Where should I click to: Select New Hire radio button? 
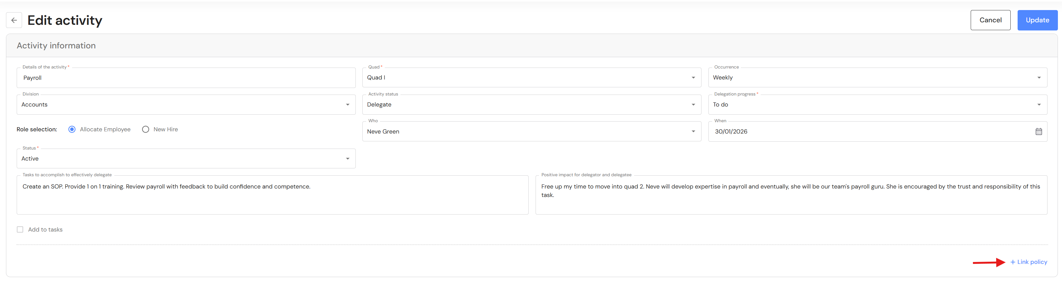(145, 129)
